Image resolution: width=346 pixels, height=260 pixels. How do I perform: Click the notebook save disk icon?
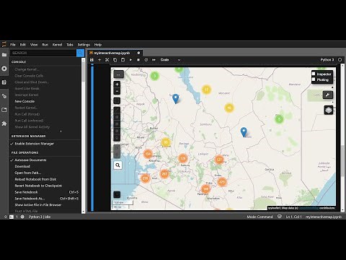pyautogui.click(x=92, y=60)
